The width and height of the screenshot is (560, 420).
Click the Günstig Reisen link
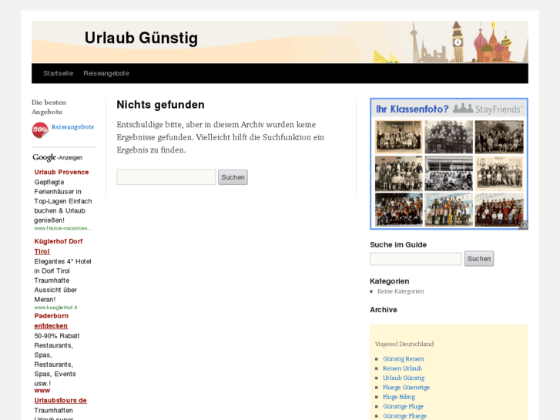pyautogui.click(x=404, y=359)
